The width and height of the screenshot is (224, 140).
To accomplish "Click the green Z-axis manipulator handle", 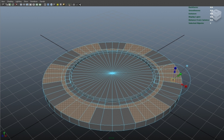I will 180,74.
